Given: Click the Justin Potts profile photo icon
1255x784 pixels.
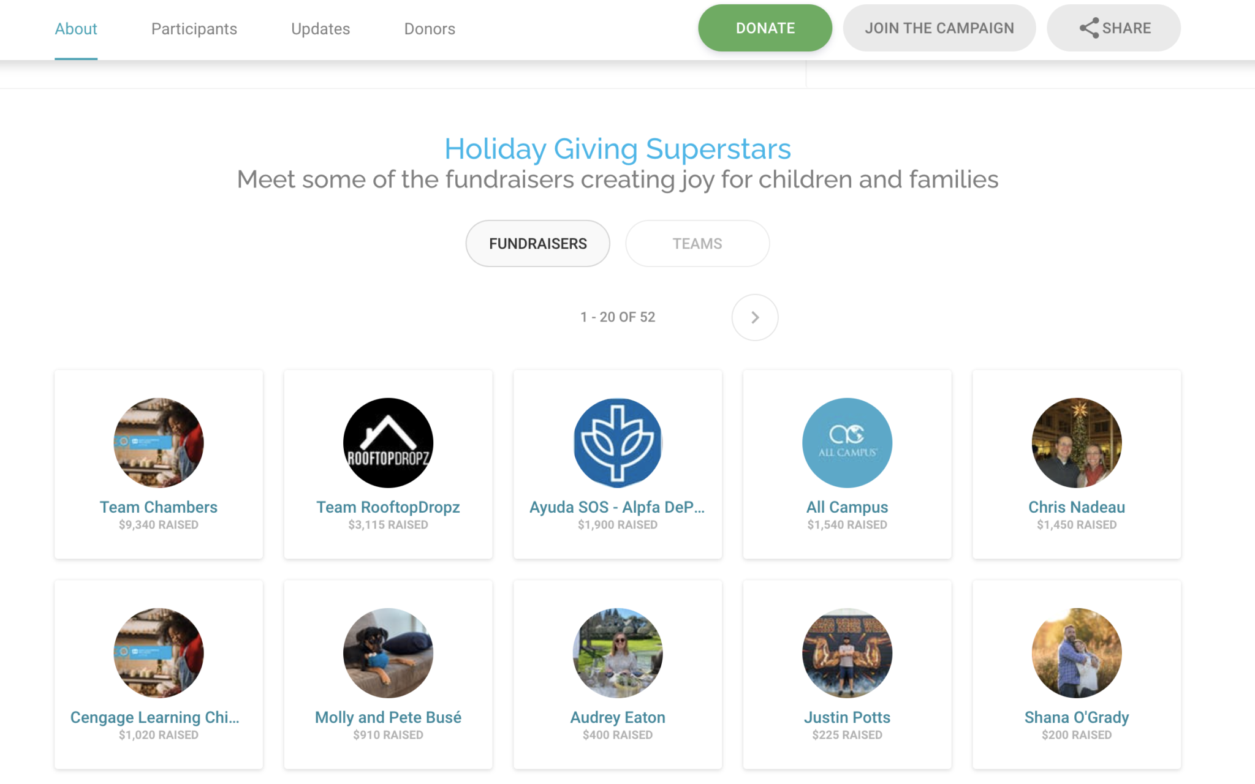Looking at the screenshot, I should (847, 653).
